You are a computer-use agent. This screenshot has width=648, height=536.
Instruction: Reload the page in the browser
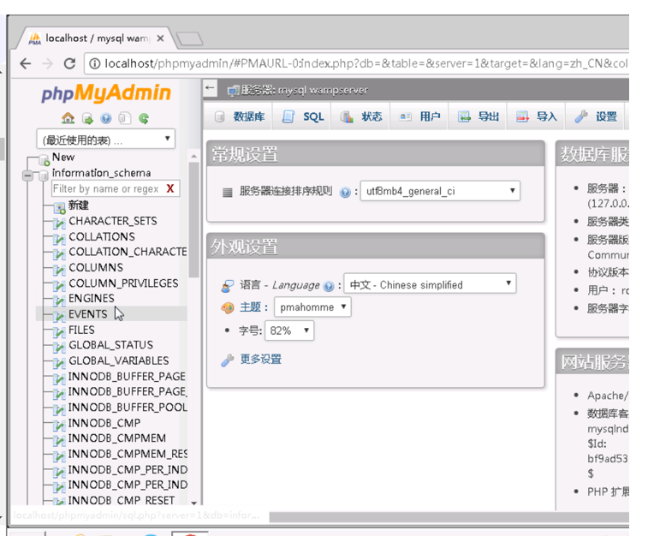[69, 63]
